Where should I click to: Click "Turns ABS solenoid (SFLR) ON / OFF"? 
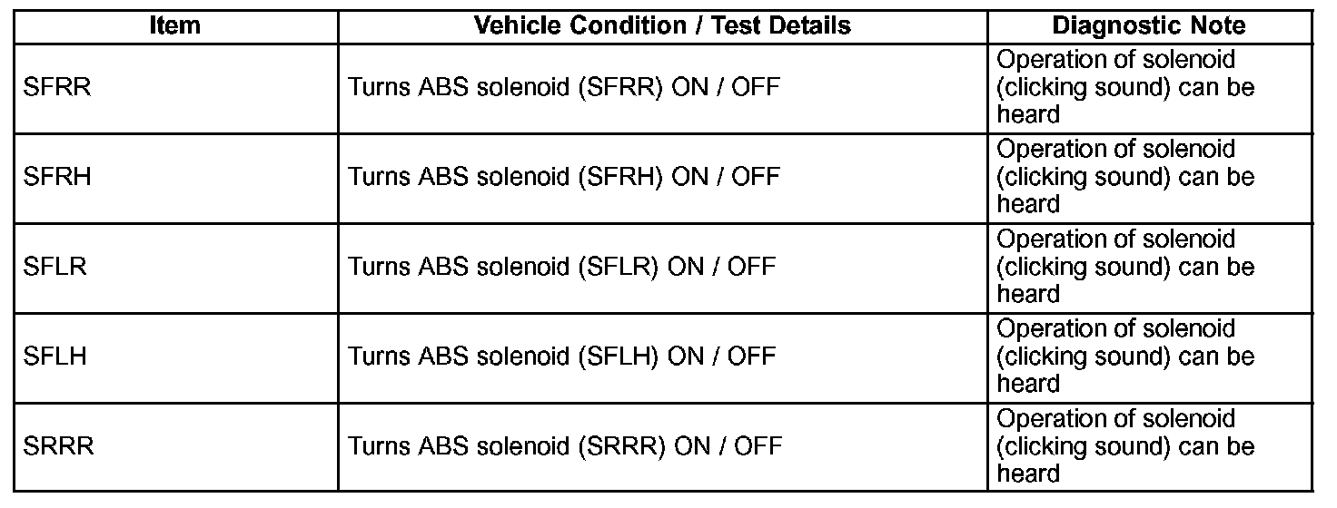tap(562, 268)
